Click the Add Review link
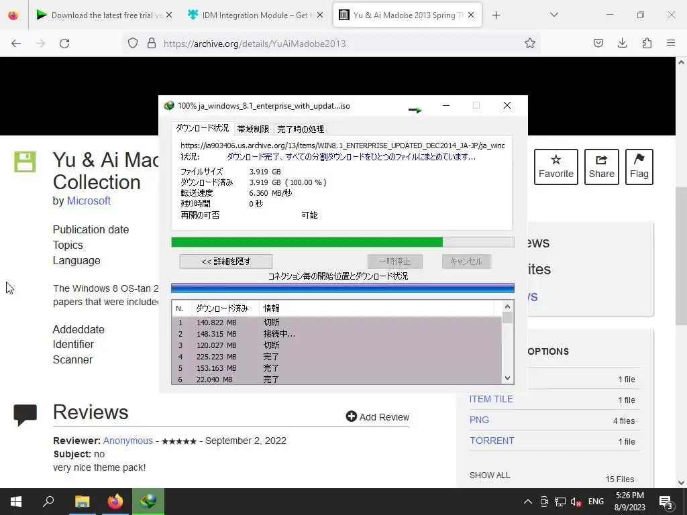The width and height of the screenshot is (687, 515). (x=378, y=416)
